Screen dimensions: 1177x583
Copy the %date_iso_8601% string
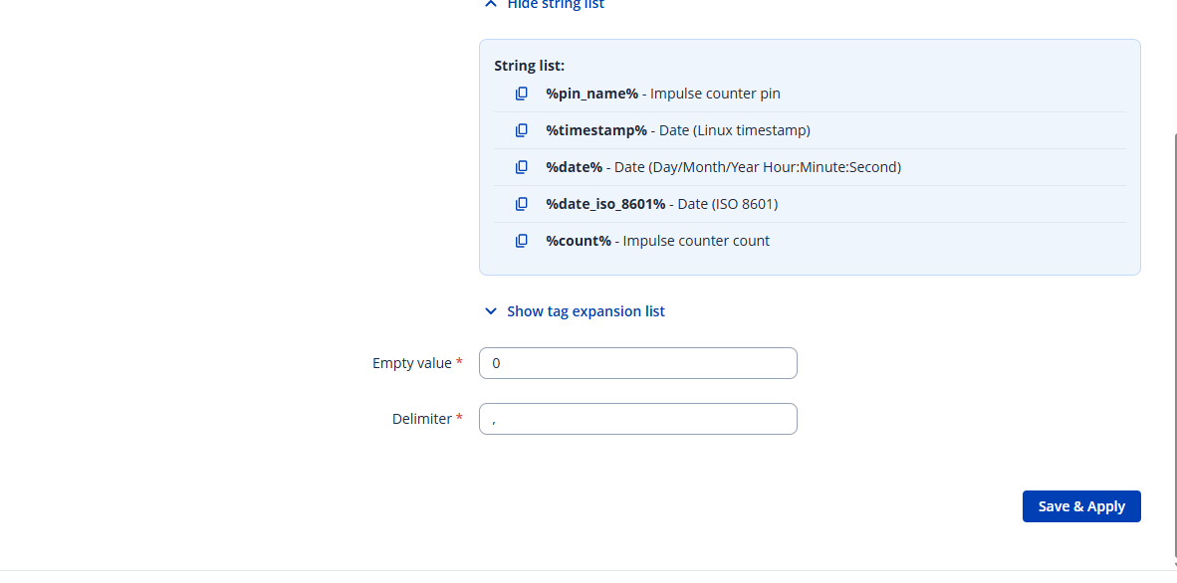point(521,204)
